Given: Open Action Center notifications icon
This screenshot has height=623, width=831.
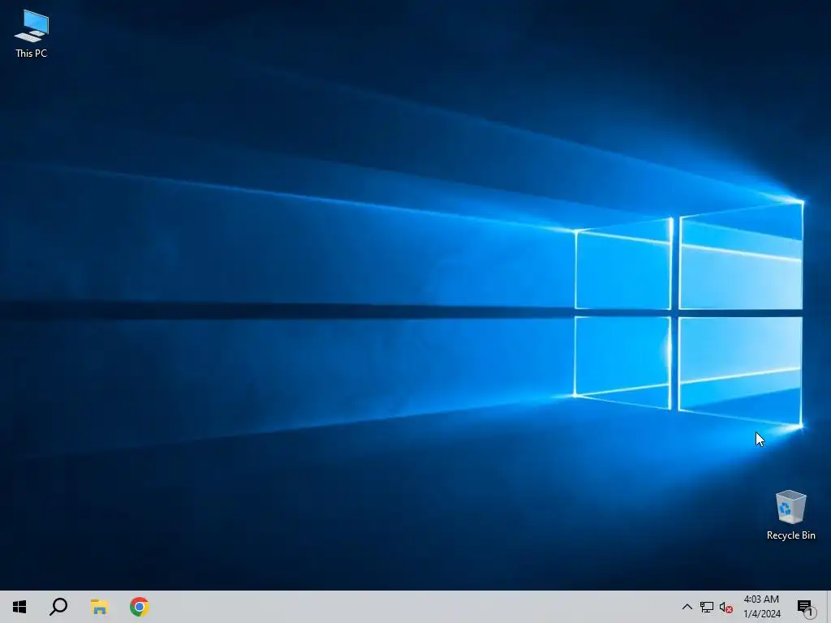Looking at the screenshot, I should click(x=806, y=607).
